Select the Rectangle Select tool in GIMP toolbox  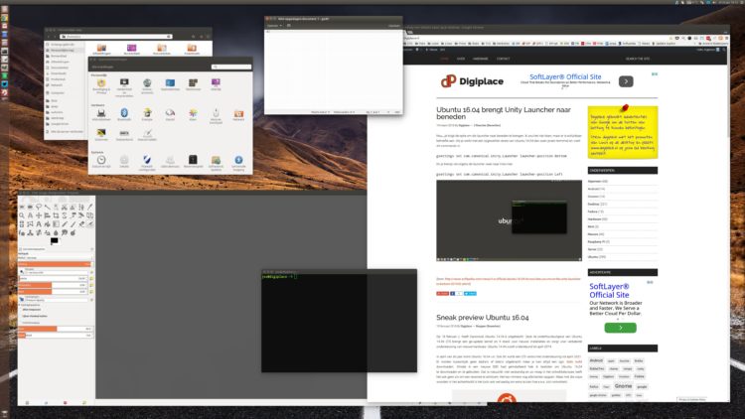pos(22,208)
